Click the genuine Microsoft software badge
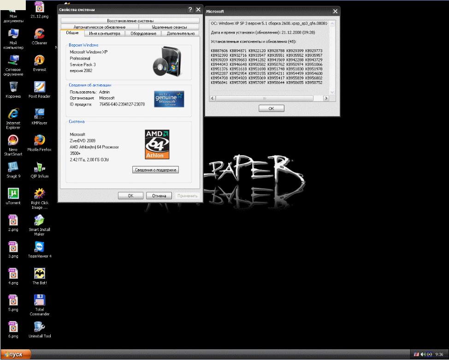 pyautogui.click(x=169, y=99)
